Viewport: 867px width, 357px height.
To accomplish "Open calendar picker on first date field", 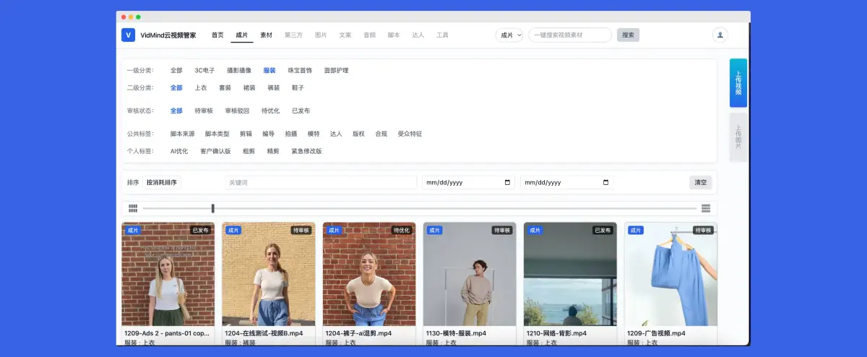I will (x=507, y=182).
